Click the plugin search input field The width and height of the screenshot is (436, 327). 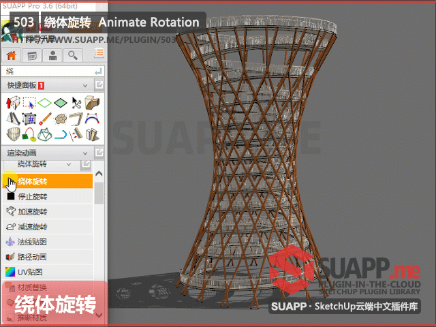[x=47, y=72]
